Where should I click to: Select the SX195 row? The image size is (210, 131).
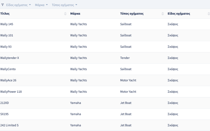click(x=5, y=114)
